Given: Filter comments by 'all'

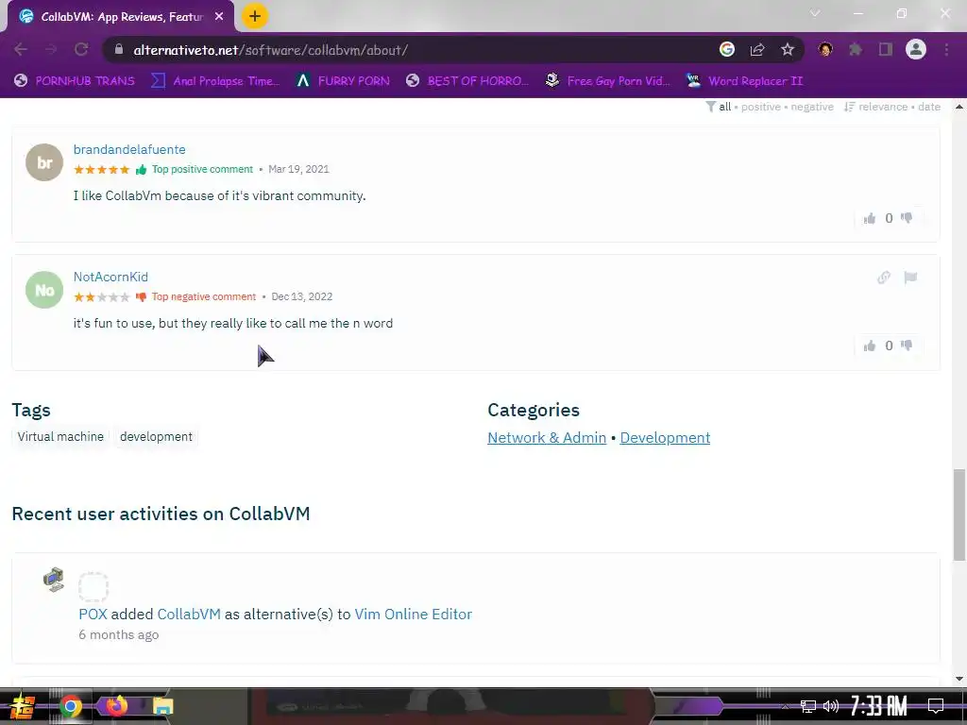Looking at the screenshot, I should tap(724, 107).
